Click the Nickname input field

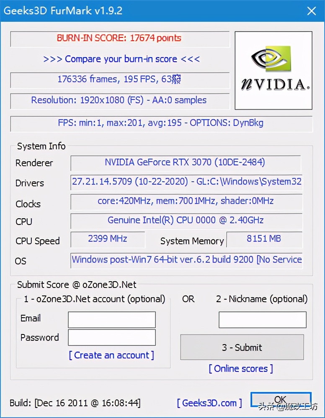pos(263,320)
